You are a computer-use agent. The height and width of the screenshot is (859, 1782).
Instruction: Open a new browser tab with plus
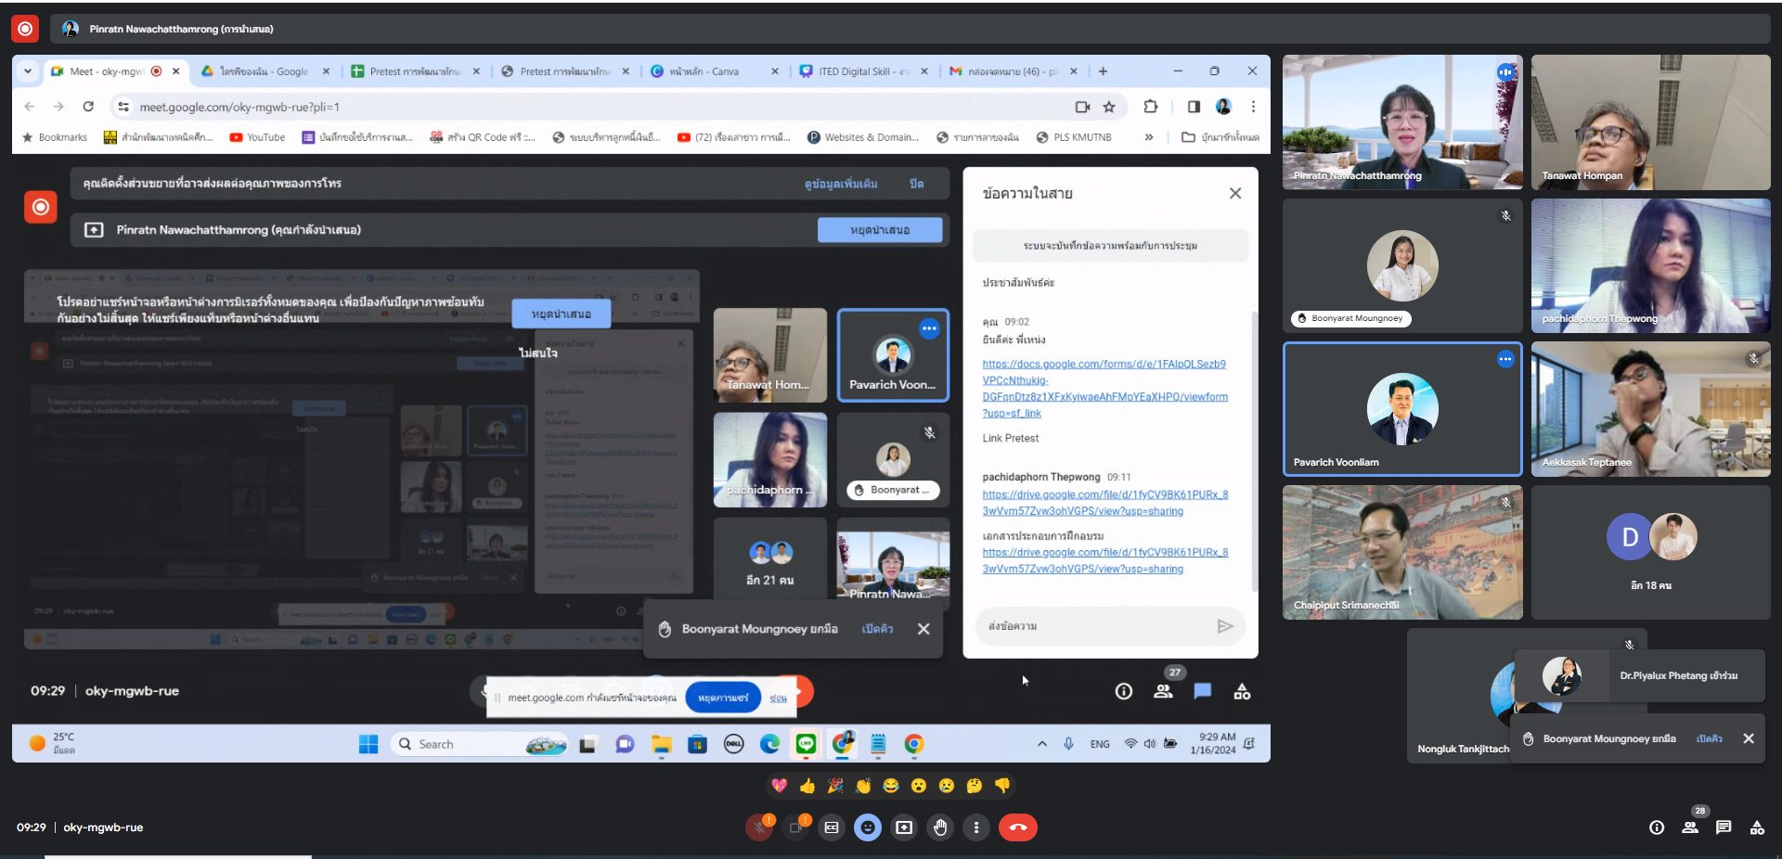point(1103,71)
